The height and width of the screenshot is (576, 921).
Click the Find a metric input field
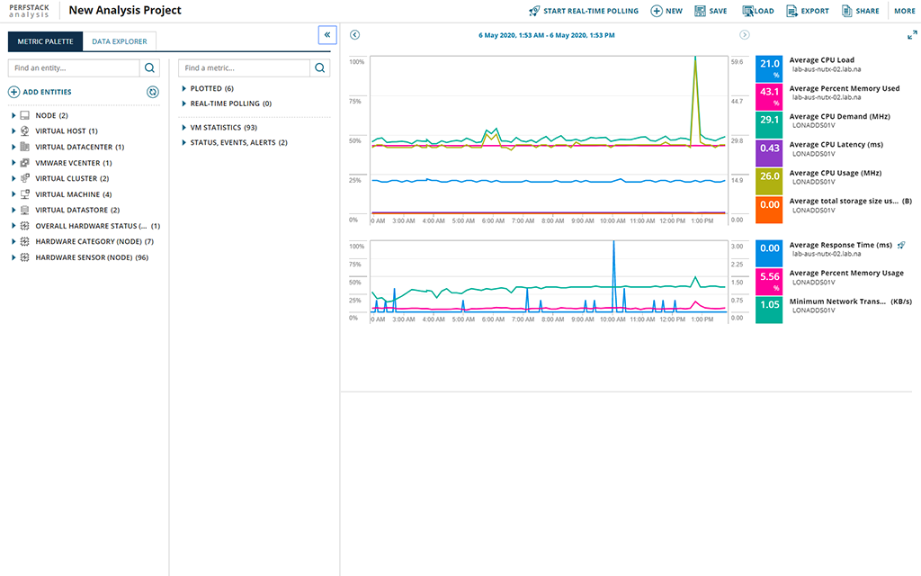[244, 67]
